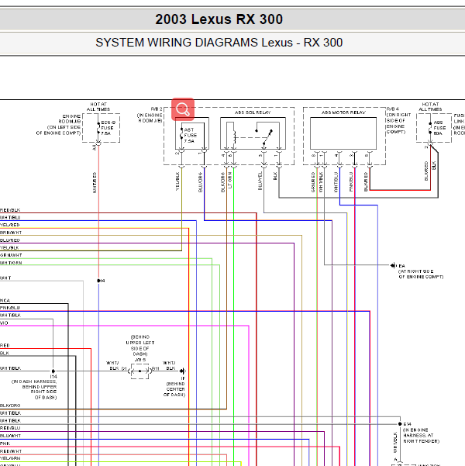Click the vertical BLU/ORG wire label
The height and width of the screenshot is (466, 465).
(200, 182)
